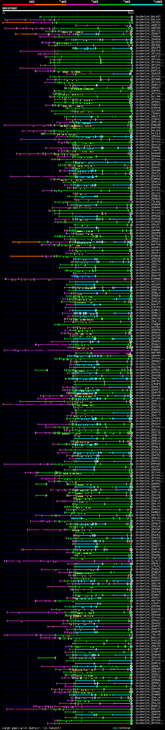
Task: Select the UniRef100_Q8I2S1 accession
Action: coord(148,193)
